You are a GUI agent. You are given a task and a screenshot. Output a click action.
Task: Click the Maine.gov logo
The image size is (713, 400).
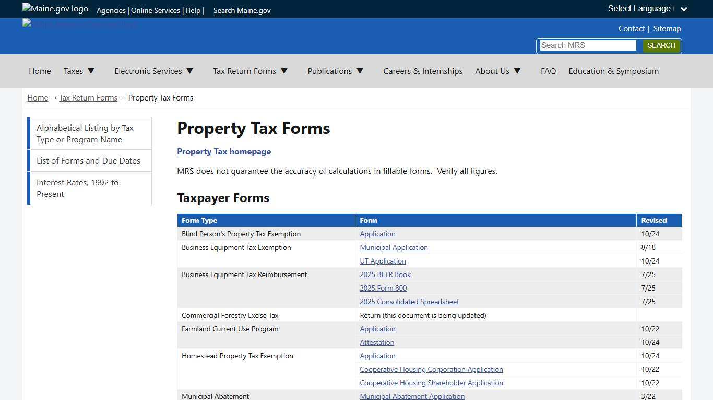click(54, 8)
